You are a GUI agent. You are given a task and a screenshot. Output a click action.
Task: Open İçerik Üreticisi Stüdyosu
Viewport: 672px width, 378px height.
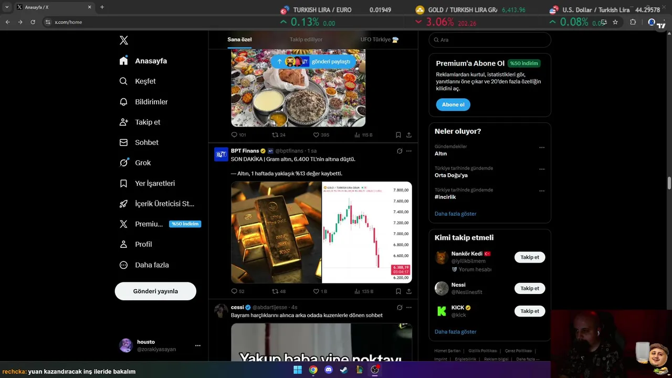157,204
